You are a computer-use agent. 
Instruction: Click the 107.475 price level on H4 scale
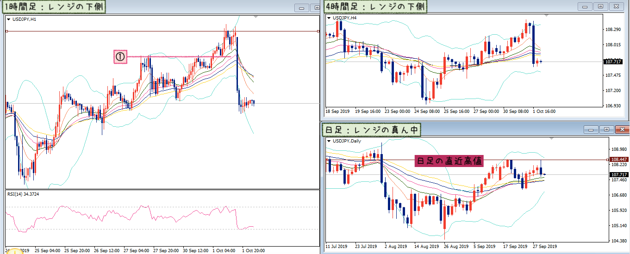point(613,75)
